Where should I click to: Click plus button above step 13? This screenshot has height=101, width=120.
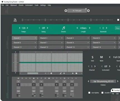(64, 82)
